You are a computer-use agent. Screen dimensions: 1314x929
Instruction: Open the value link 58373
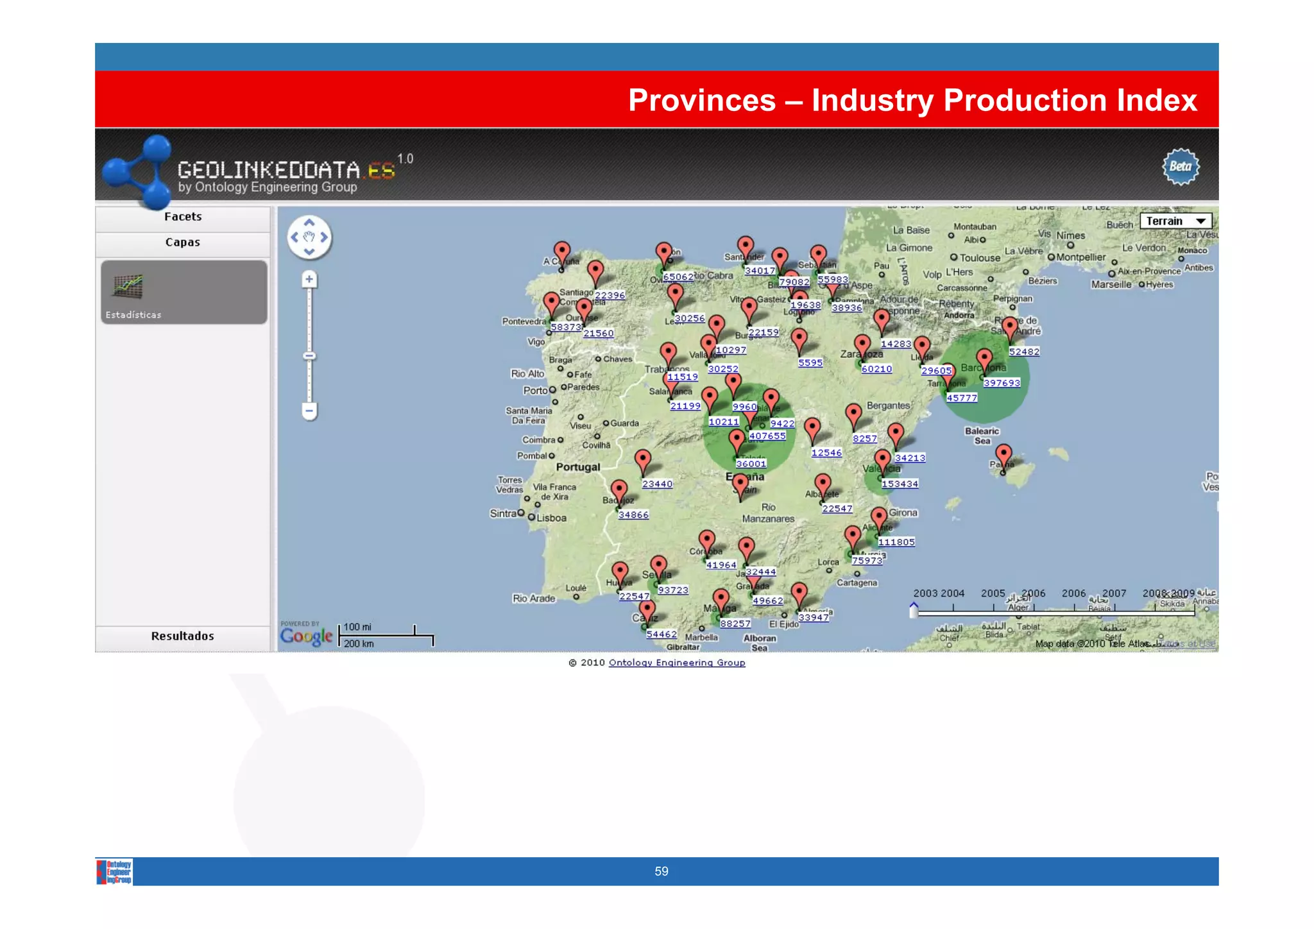(x=566, y=327)
